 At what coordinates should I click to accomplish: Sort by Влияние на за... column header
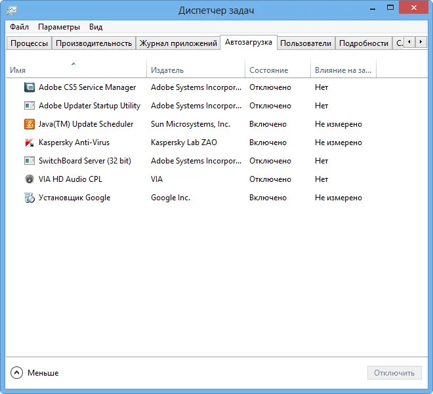click(x=343, y=68)
